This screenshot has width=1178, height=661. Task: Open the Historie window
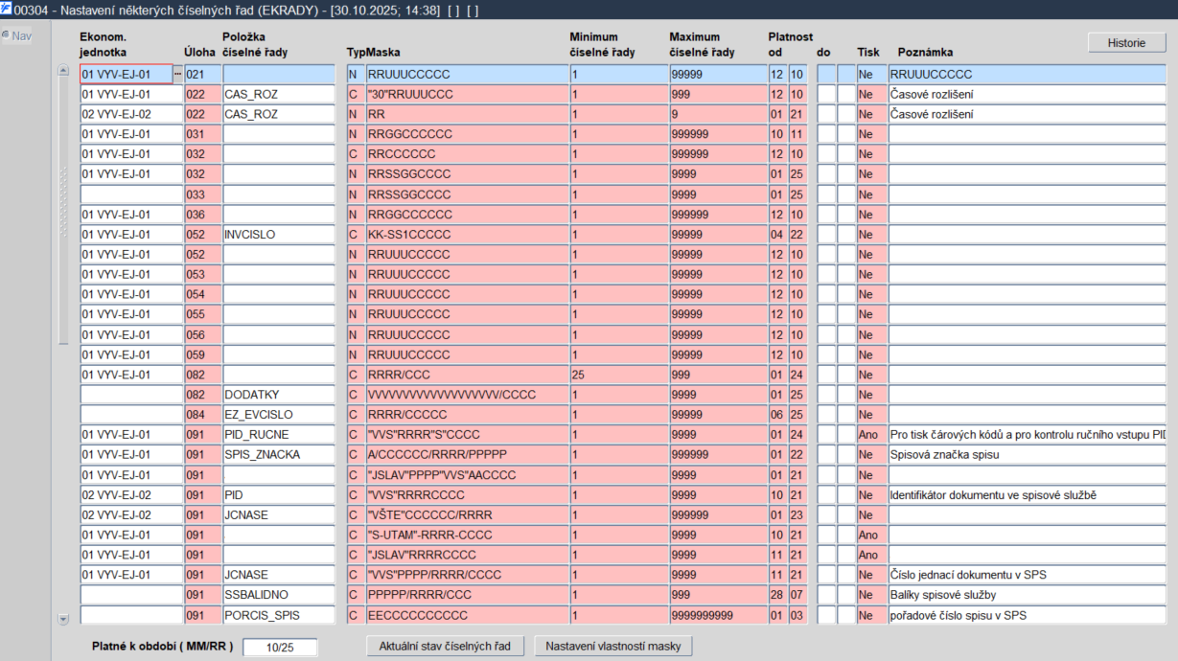(1126, 42)
